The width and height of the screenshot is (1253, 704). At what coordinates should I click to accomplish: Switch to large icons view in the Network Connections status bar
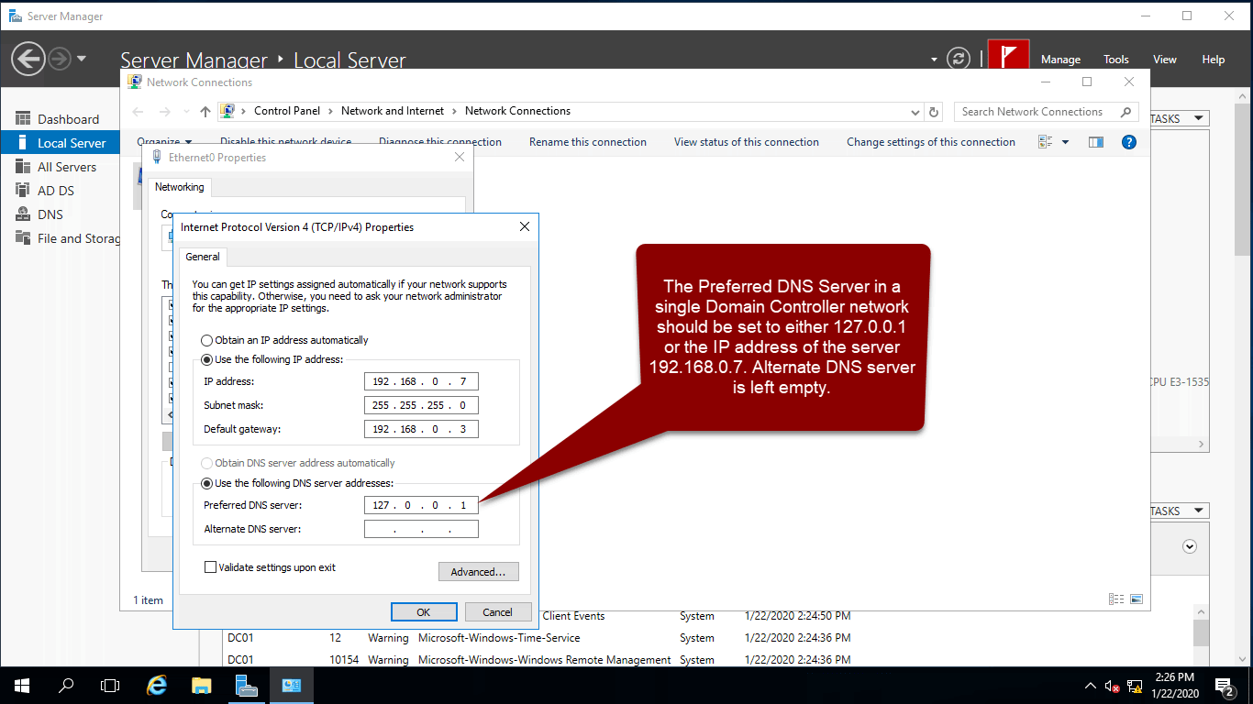point(1137,599)
